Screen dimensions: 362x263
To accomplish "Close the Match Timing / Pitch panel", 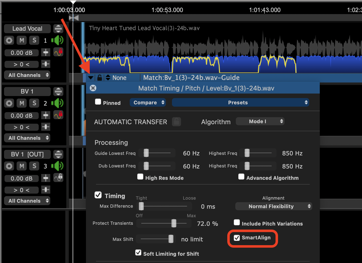I will pyautogui.click(x=93, y=88).
